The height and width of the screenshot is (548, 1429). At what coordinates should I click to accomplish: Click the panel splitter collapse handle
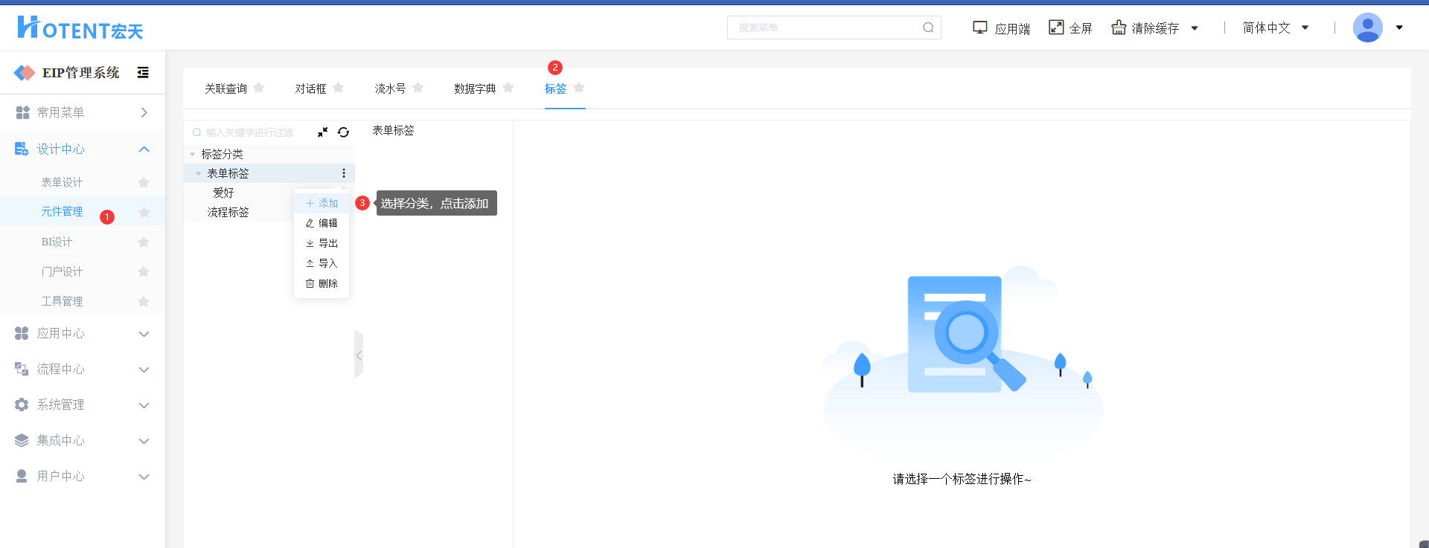[359, 355]
